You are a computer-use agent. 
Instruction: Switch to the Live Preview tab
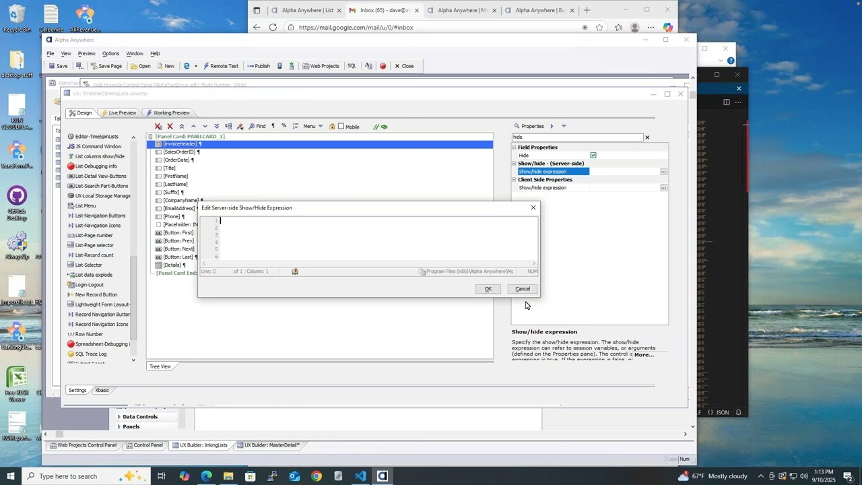click(119, 112)
